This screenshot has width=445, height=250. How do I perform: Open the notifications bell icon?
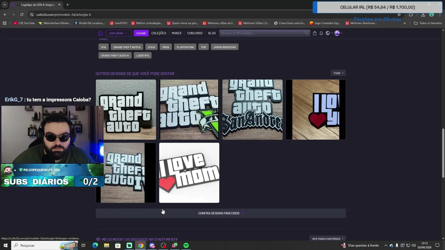coord(321,33)
